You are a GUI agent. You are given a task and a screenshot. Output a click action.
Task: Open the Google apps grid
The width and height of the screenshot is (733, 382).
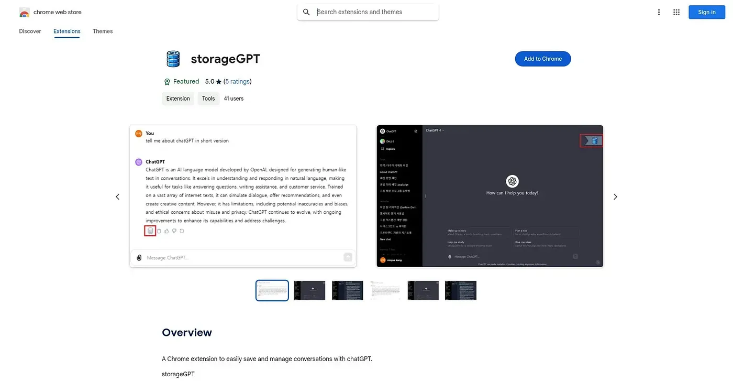tap(676, 12)
